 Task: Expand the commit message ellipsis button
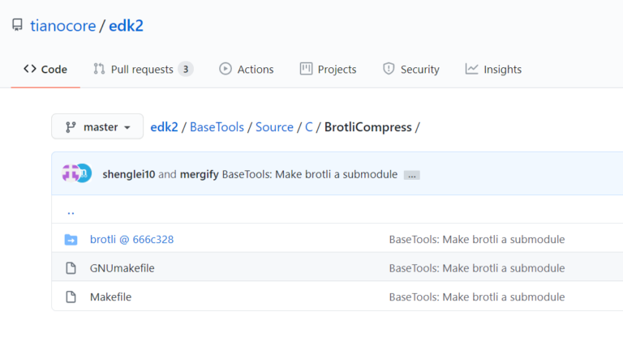pyautogui.click(x=411, y=175)
